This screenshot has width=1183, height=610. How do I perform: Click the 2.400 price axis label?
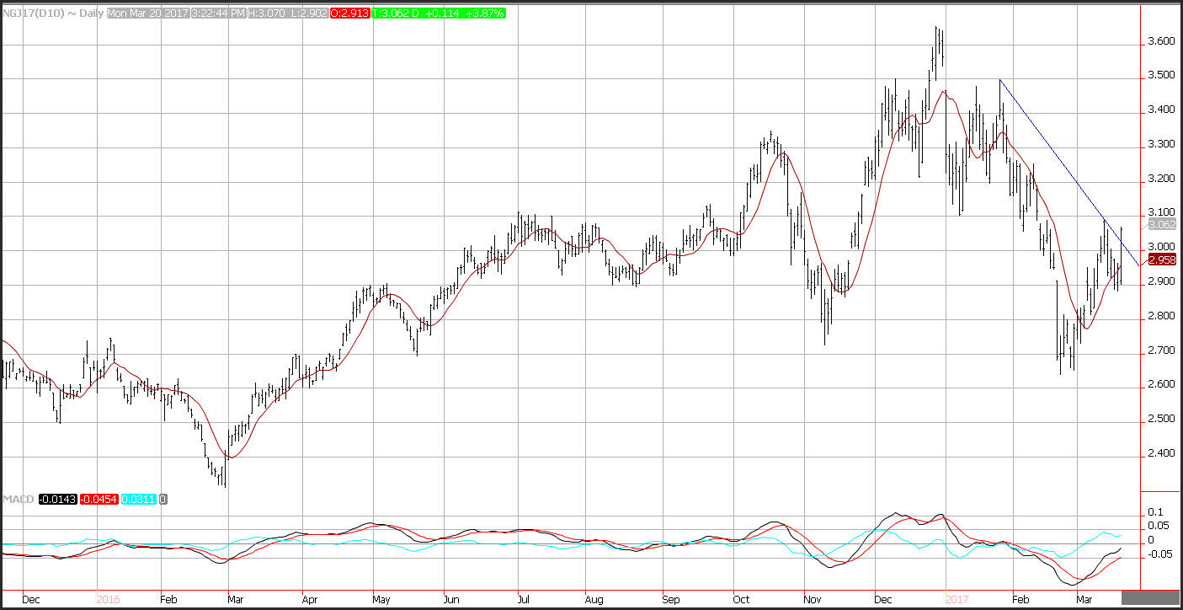tap(1162, 453)
